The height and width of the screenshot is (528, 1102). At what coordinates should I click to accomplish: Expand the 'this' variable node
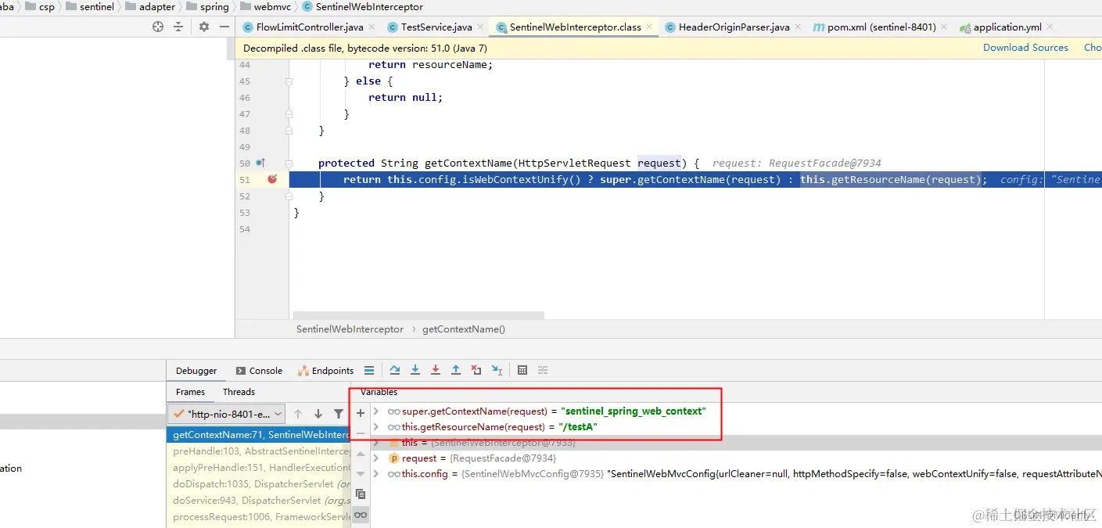click(376, 443)
